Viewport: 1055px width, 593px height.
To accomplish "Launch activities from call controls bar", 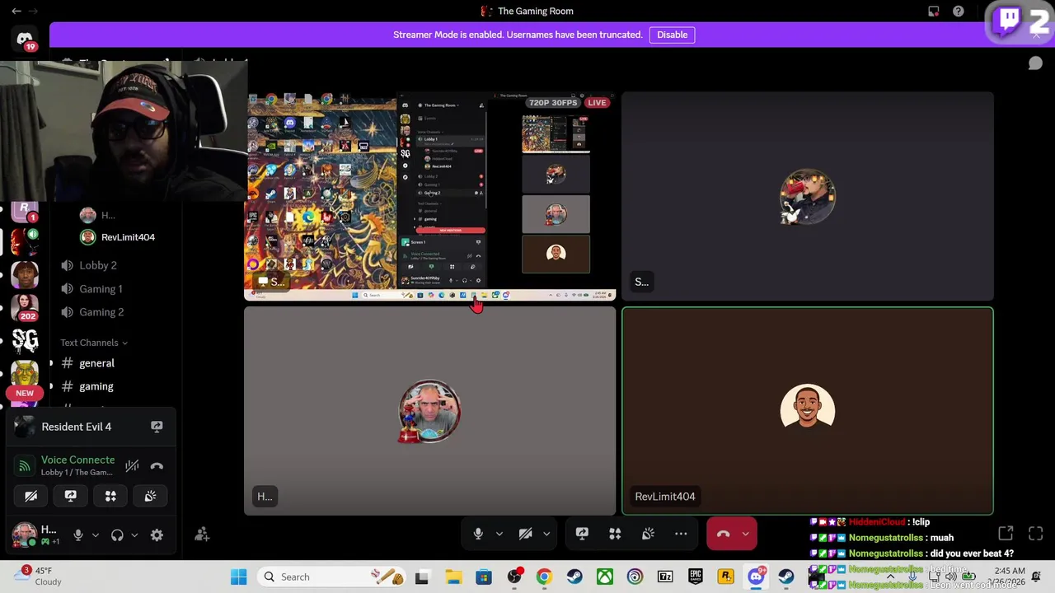I will [615, 534].
